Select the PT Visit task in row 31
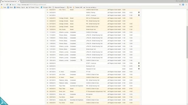The width and height of the screenshot is (188, 105). 88,72
